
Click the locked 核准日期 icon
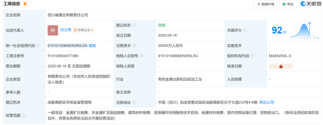click(x=281, y=66)
